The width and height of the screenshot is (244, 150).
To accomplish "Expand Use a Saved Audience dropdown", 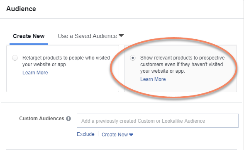I will point(90,36).
